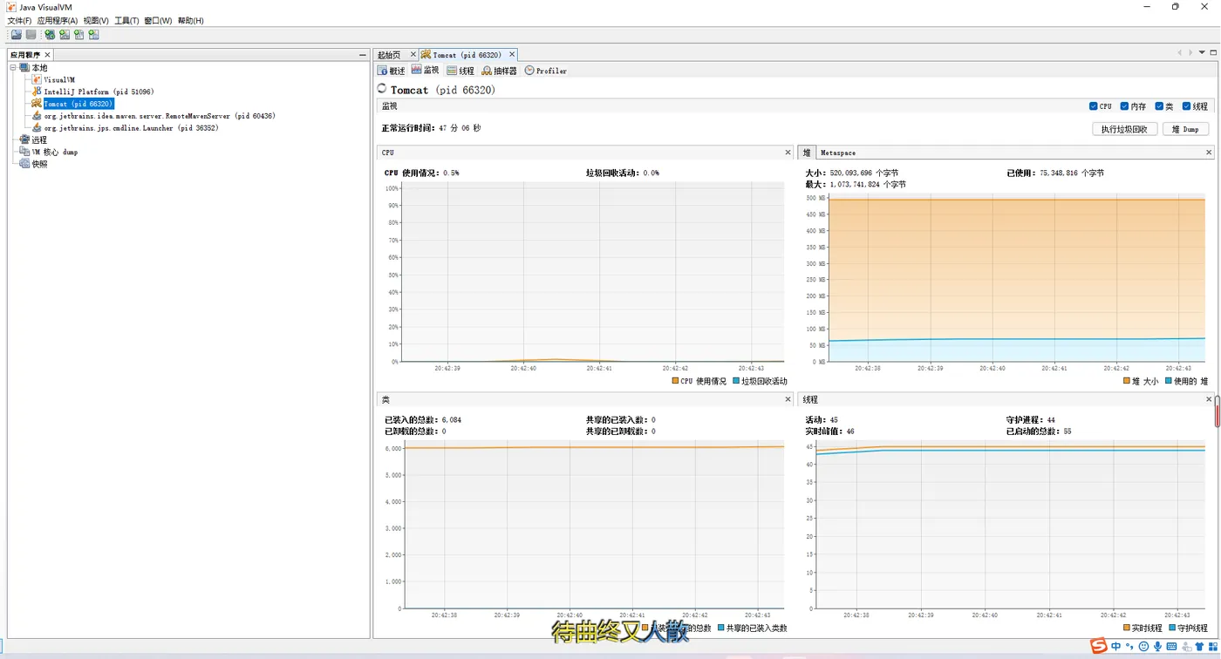Image resolution: width=1221 pixels, height=659 pixels.
Task: Close the 起始页 tab
Action: coord(413,54)
